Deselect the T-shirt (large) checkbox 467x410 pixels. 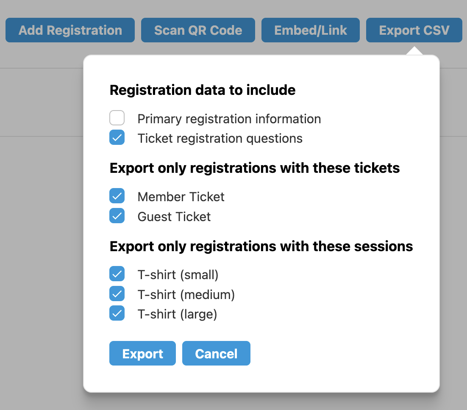[117, 313]
